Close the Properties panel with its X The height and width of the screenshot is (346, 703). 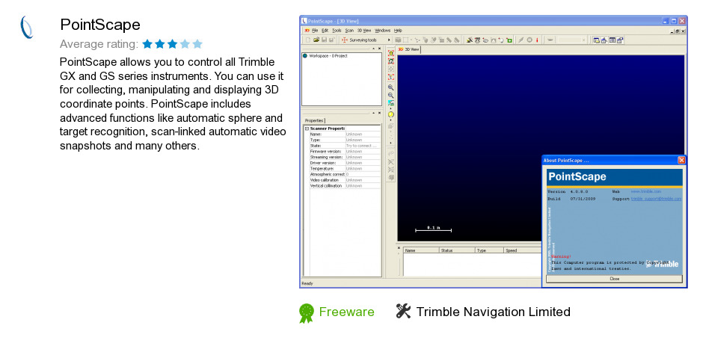click(x=379, y=113)
